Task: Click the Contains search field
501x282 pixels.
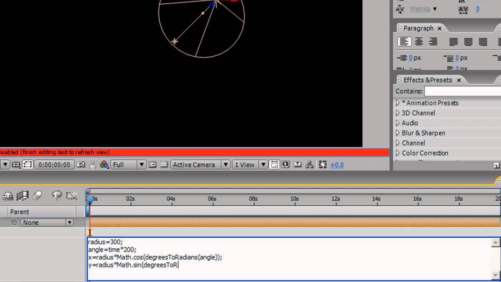Action: click(463, 91)
